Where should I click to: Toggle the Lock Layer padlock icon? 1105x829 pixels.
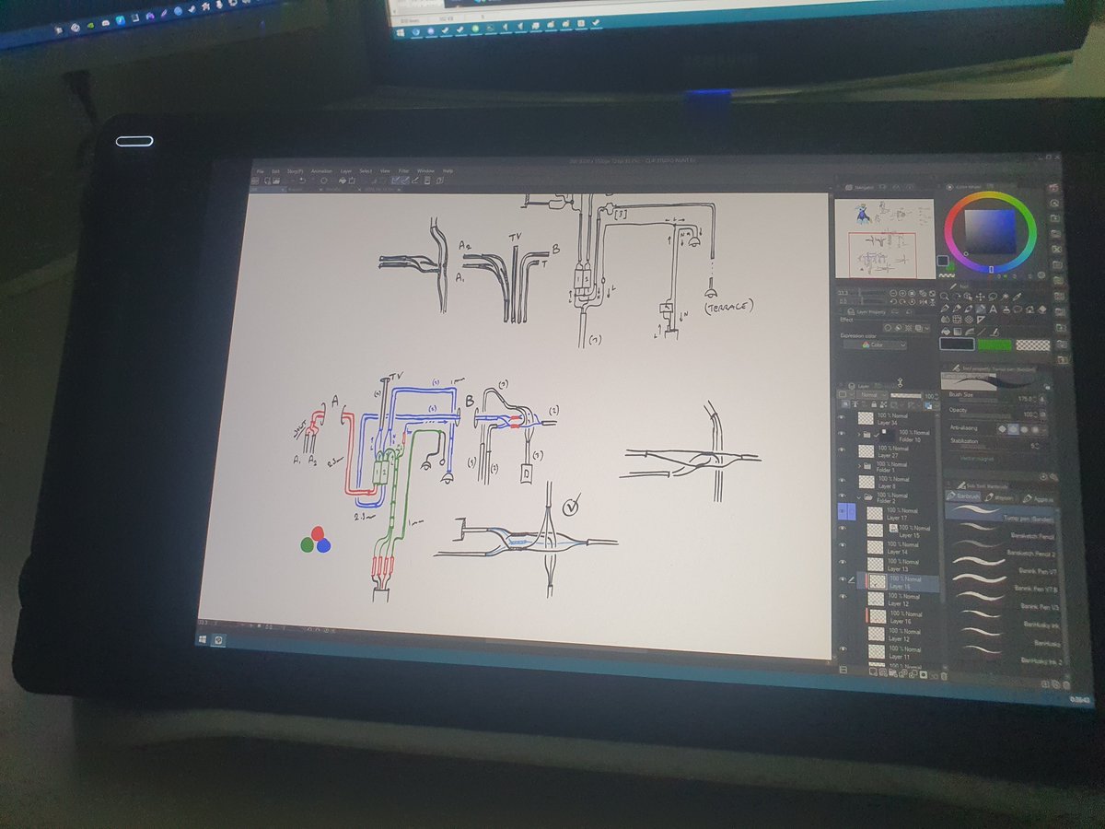pyautogui.click(x=874, y=403)
